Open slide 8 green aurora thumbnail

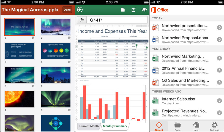pyautogui.click(x=56, y=99)
